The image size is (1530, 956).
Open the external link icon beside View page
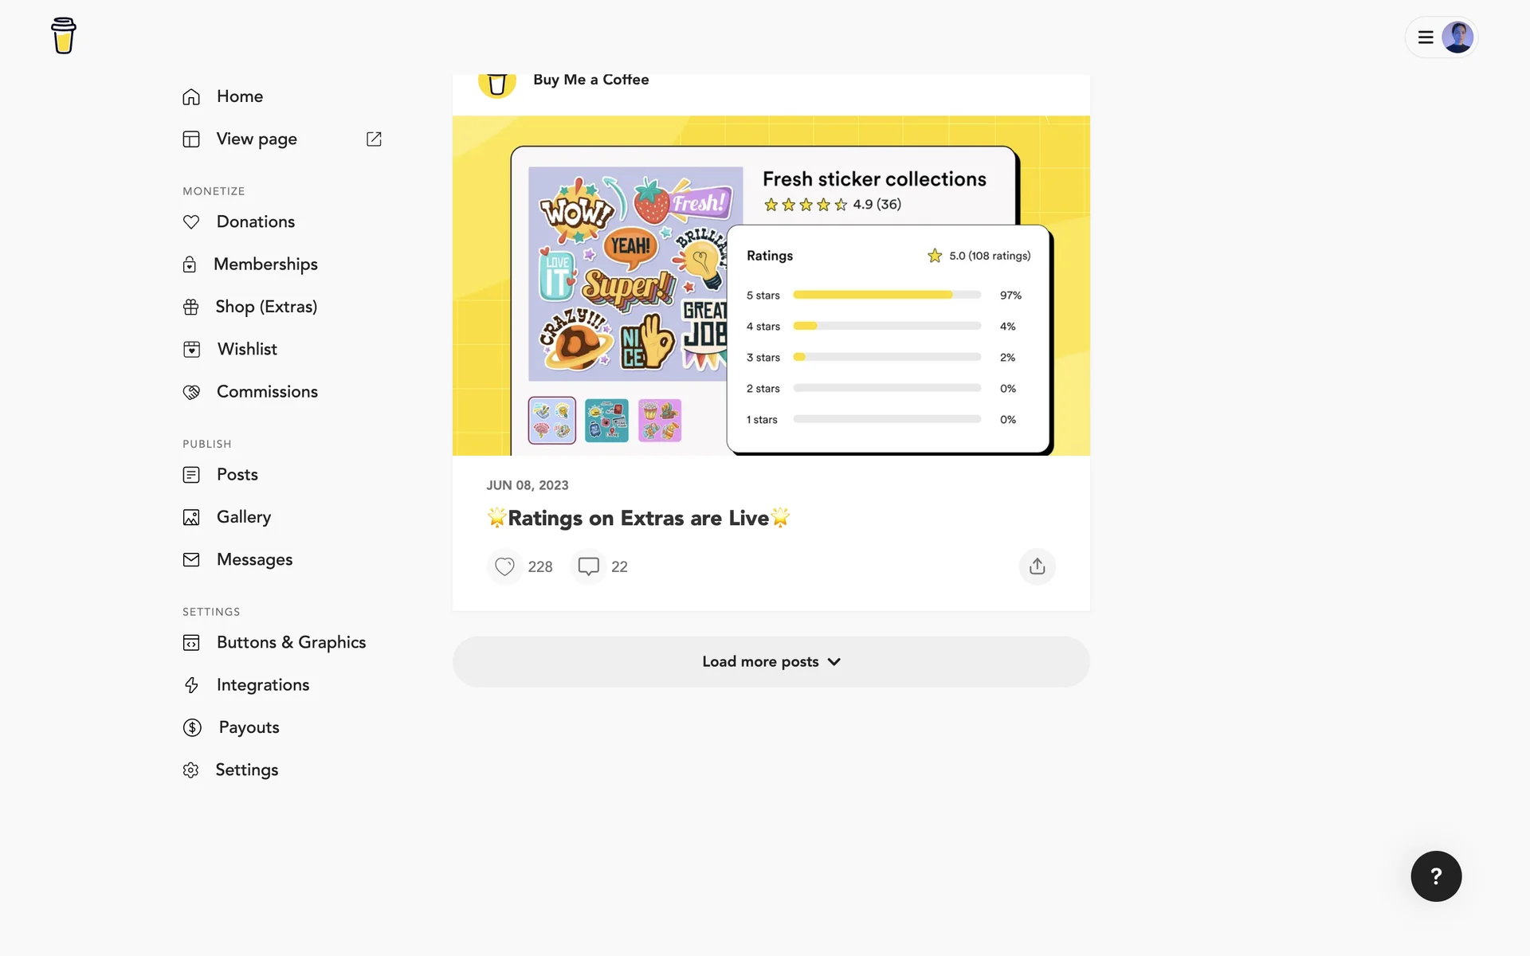(374, 139)
